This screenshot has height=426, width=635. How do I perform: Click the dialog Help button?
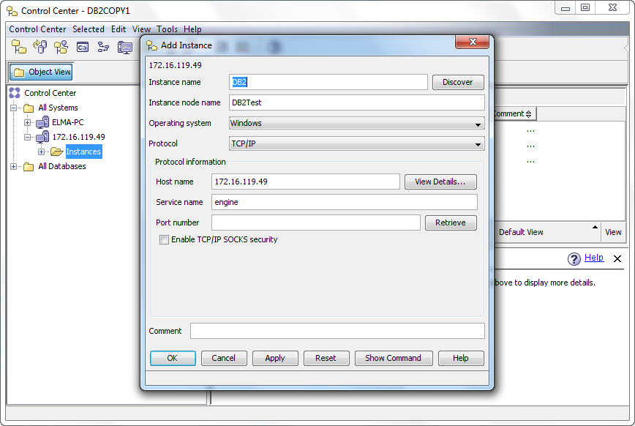(x=461, y=359)
